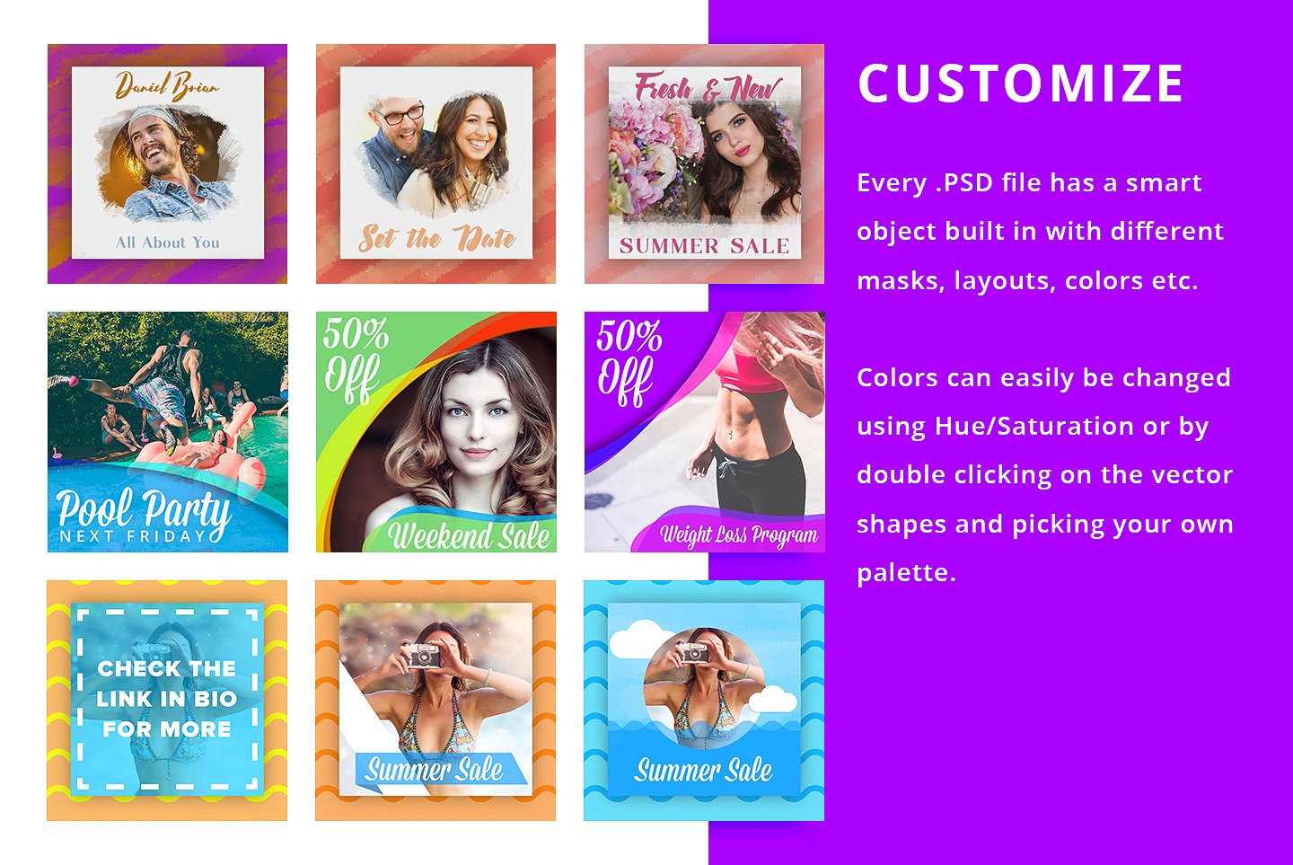Click the 'Weight Loss Program' ribbon label
The image size is (1293, 865).
(739, 535)
